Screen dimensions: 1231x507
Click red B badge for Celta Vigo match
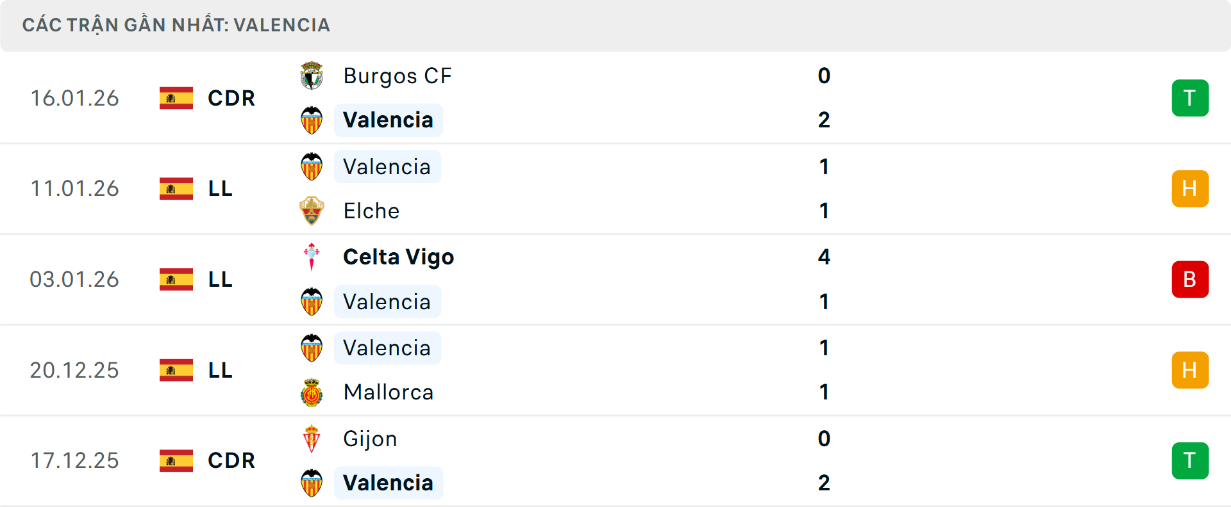click(x=1190, y=279)
